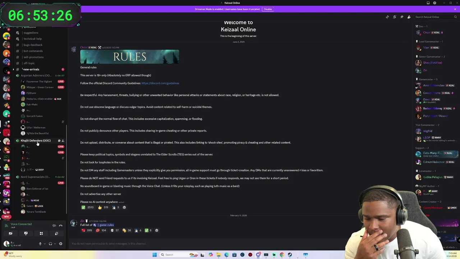Open Discord inbox icon in title bar
The height and width of the screenshot is (259, 460).
(428, 3)
